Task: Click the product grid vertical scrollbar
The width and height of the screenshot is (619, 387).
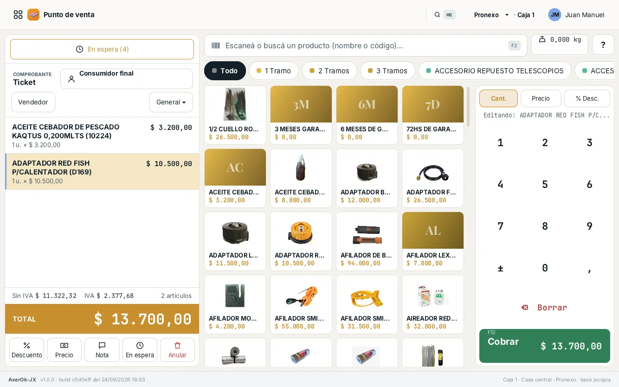Action: pyautogui.click(x=468, y=107)
